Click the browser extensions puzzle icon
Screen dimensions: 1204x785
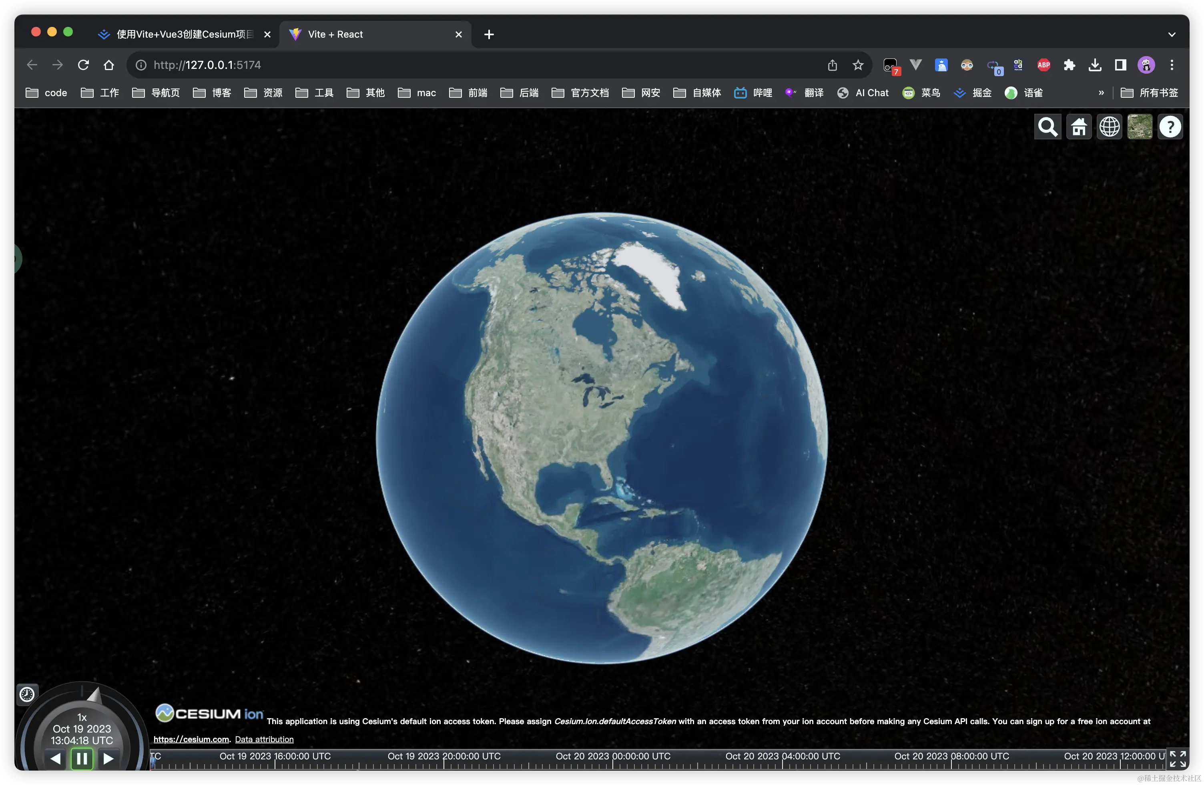pos(1069,65)
